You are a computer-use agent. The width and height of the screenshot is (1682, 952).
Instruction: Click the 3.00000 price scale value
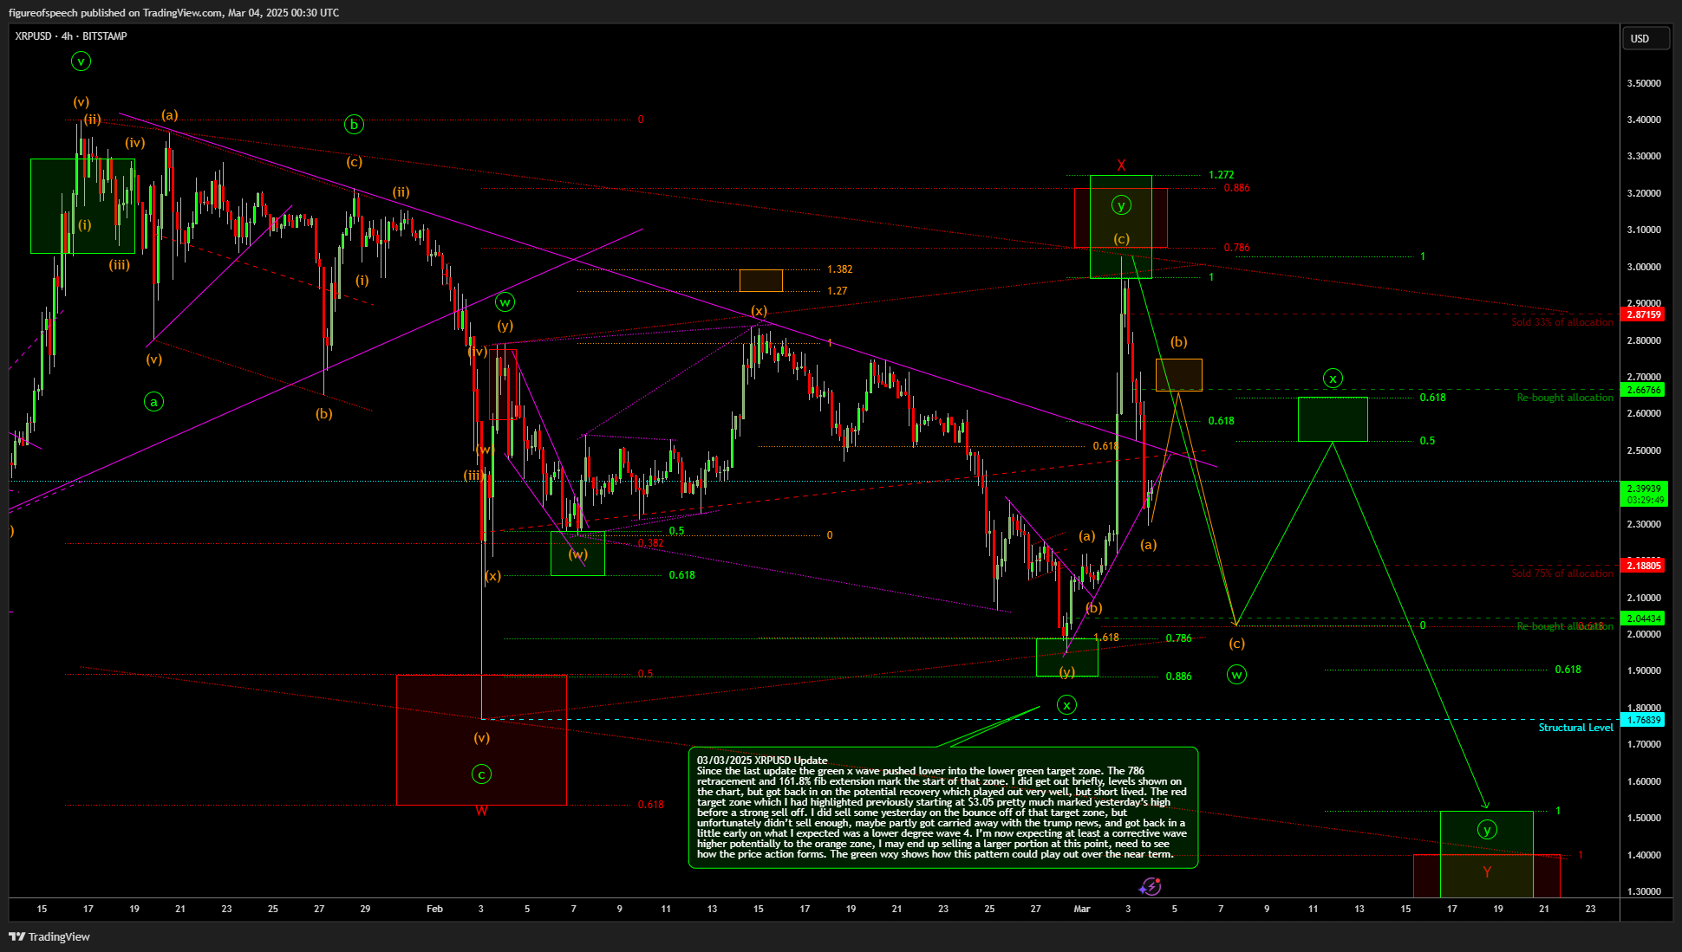pyautogui.click(x=1644, y=267)
